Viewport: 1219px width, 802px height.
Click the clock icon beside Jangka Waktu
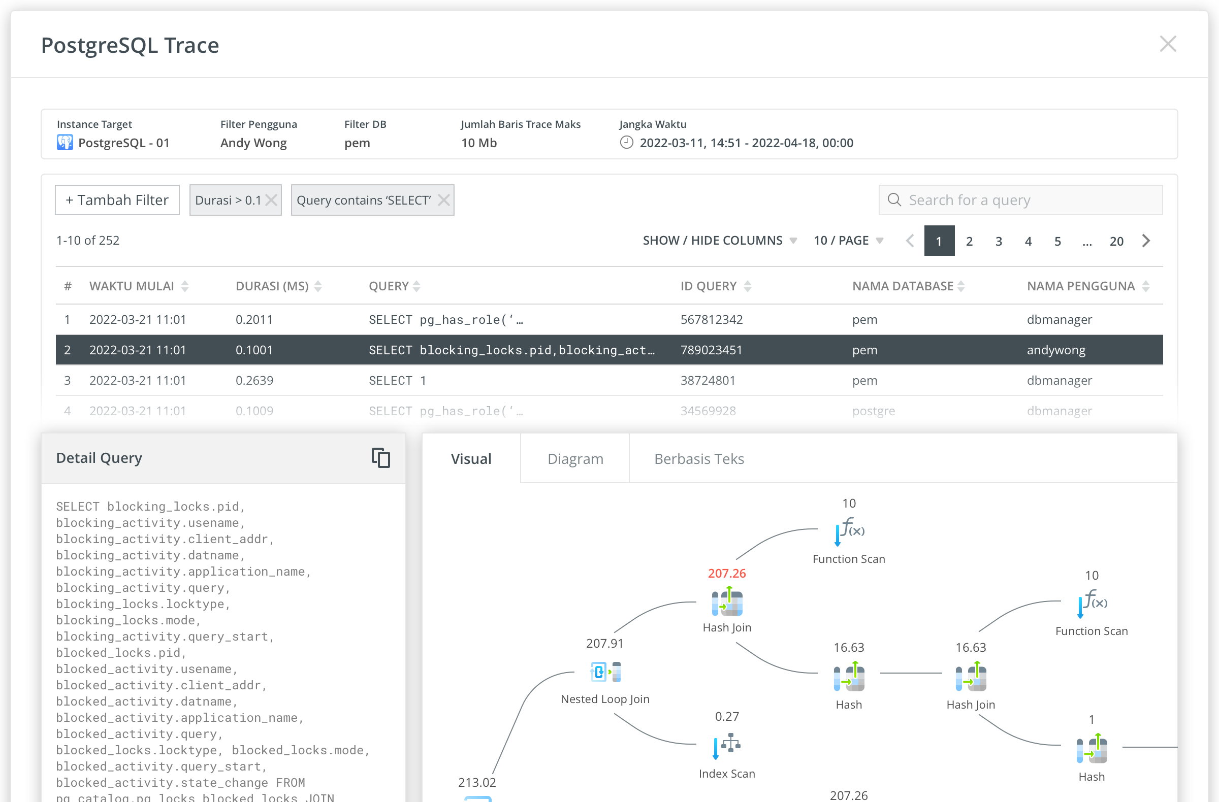tap(626, 143)
